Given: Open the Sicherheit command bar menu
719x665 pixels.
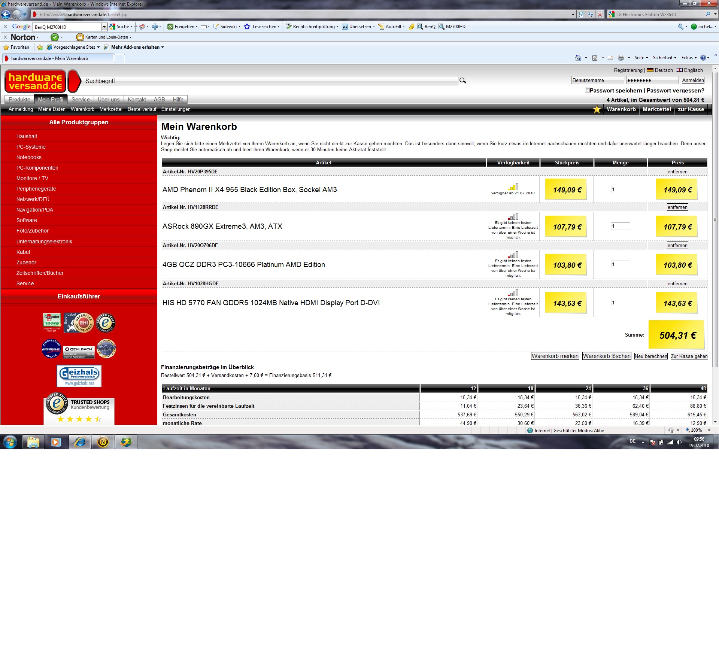Looking at the screenshot, I should (665, 58).
